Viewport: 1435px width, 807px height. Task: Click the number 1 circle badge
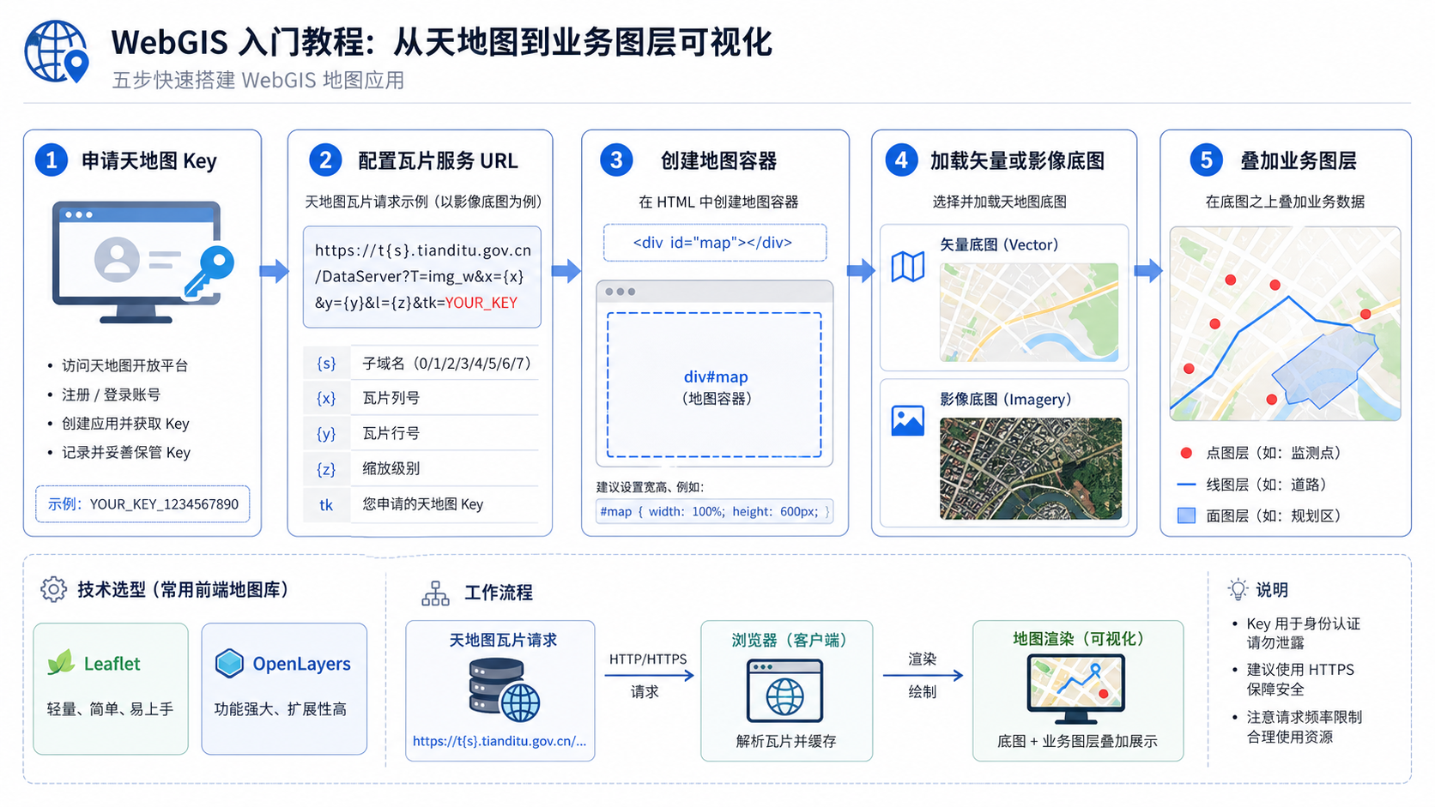pyautogui.click(x=51, y=160)
